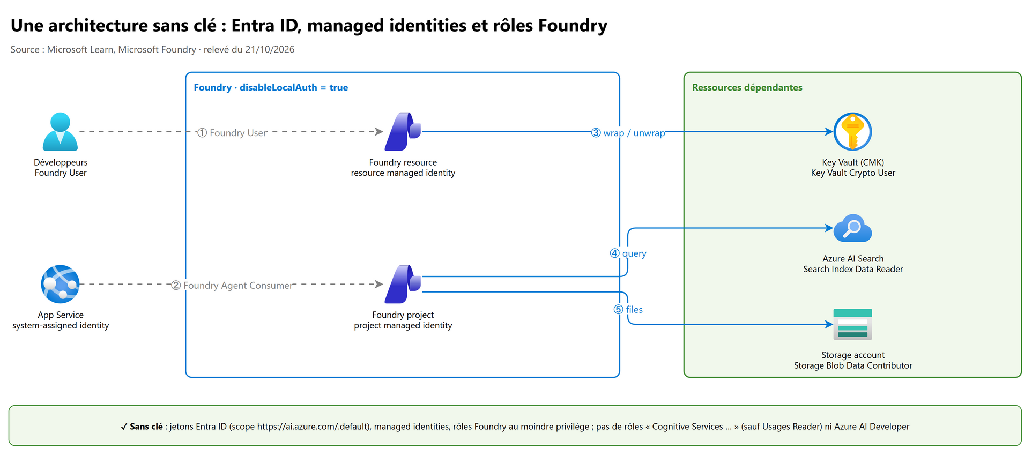This screenshot has width=1032, height=456.
Task: Click the Key Vault golden key icon
Action: [x=852, y=132]
